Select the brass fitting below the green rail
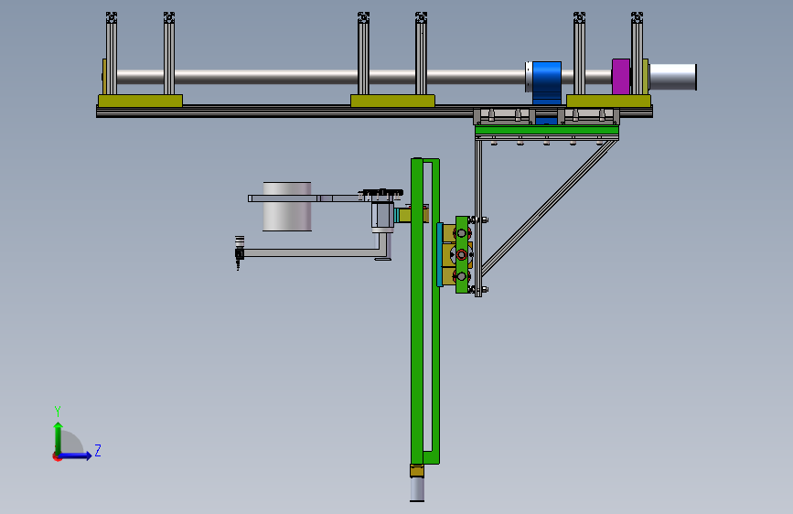 pos(417,470)
